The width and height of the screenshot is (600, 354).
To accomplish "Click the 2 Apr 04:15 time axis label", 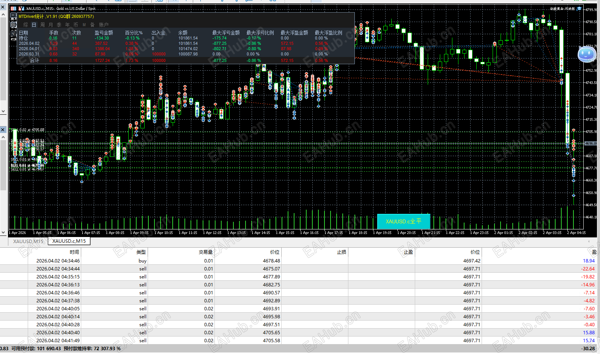I will pyautogui.click(x=576, y=233).
